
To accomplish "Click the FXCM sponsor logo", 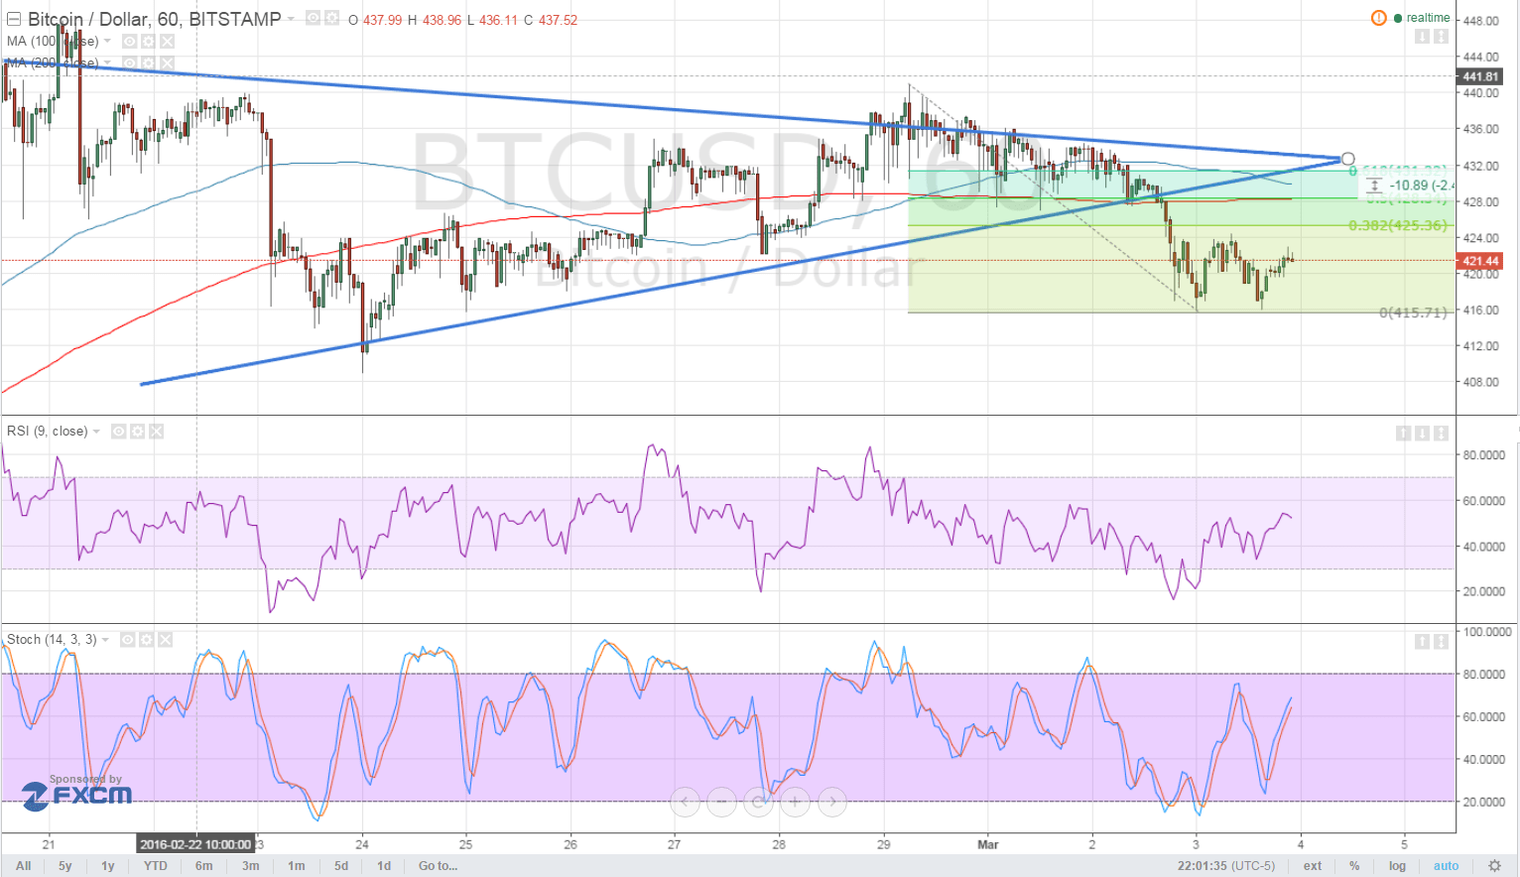I will pos(77,793).
